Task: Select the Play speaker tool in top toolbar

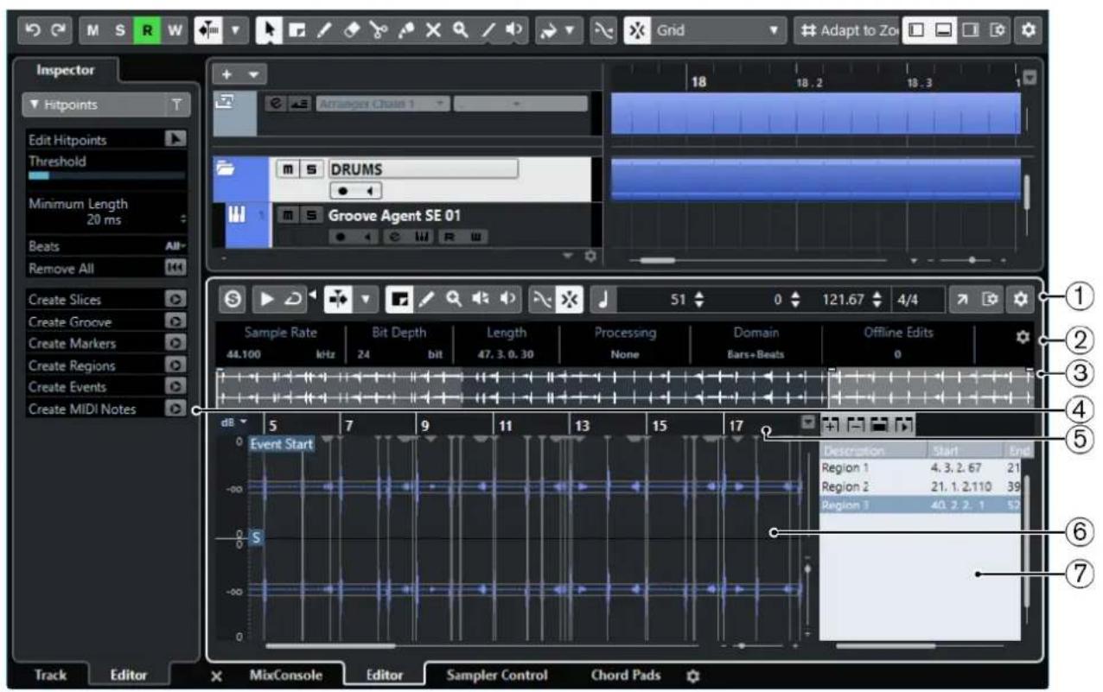Action: (515, 30)
